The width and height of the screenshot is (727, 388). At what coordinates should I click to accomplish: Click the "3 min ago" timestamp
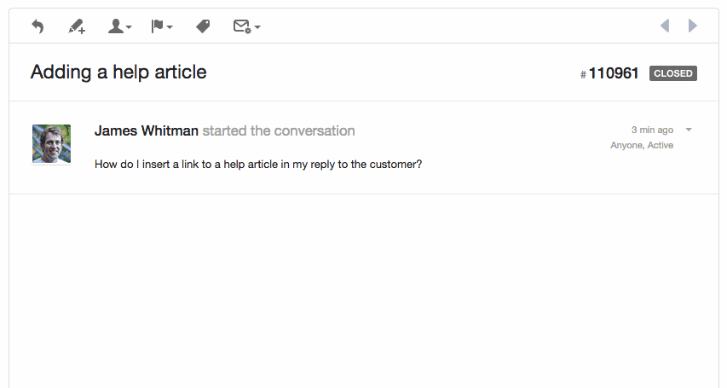pos(652,130)
